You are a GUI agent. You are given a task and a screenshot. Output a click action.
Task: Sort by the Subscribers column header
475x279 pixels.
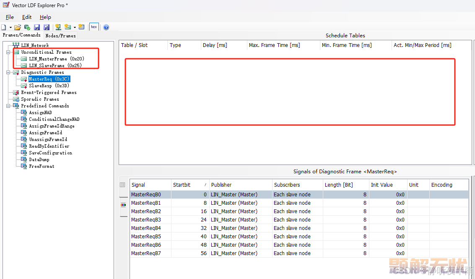(x=298, y=185)
